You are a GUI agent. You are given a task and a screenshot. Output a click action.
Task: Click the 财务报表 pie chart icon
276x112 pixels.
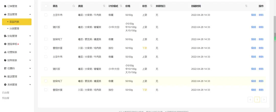[5, 60]
